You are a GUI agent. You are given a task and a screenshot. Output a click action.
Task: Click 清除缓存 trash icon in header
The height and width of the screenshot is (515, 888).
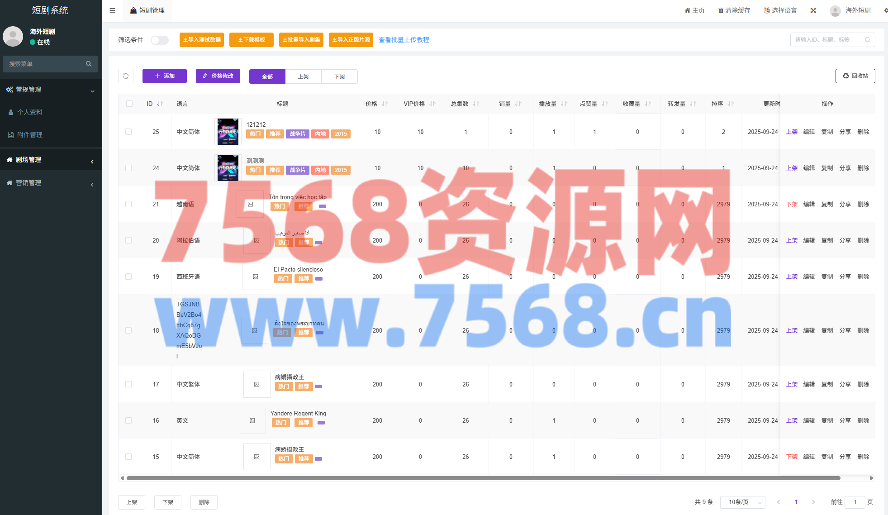point(721,10)
